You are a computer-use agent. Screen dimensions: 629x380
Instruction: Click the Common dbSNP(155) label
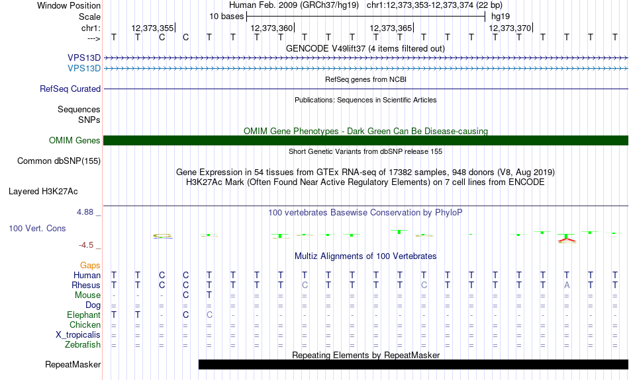(58, 161)
